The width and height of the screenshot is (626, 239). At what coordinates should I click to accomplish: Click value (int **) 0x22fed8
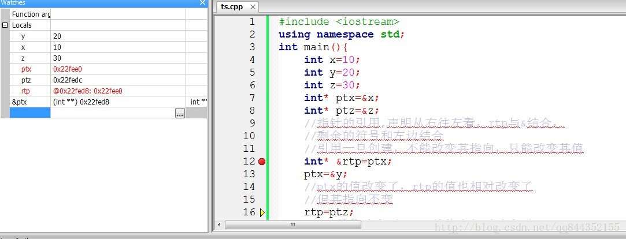[x=82, y=102]
